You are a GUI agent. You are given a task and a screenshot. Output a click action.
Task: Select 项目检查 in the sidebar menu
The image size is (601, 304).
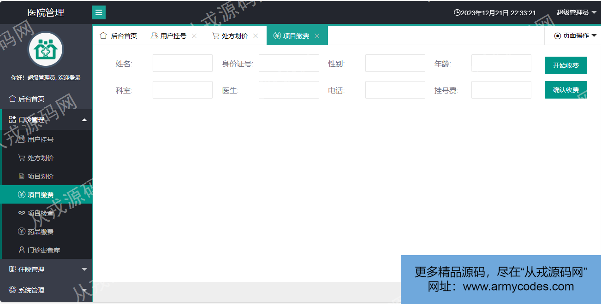pos(40,213)
